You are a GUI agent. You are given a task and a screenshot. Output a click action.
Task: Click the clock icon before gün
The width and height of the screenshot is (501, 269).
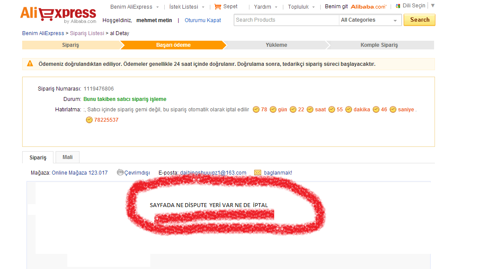pyautogui.click(x=273, y=110)
